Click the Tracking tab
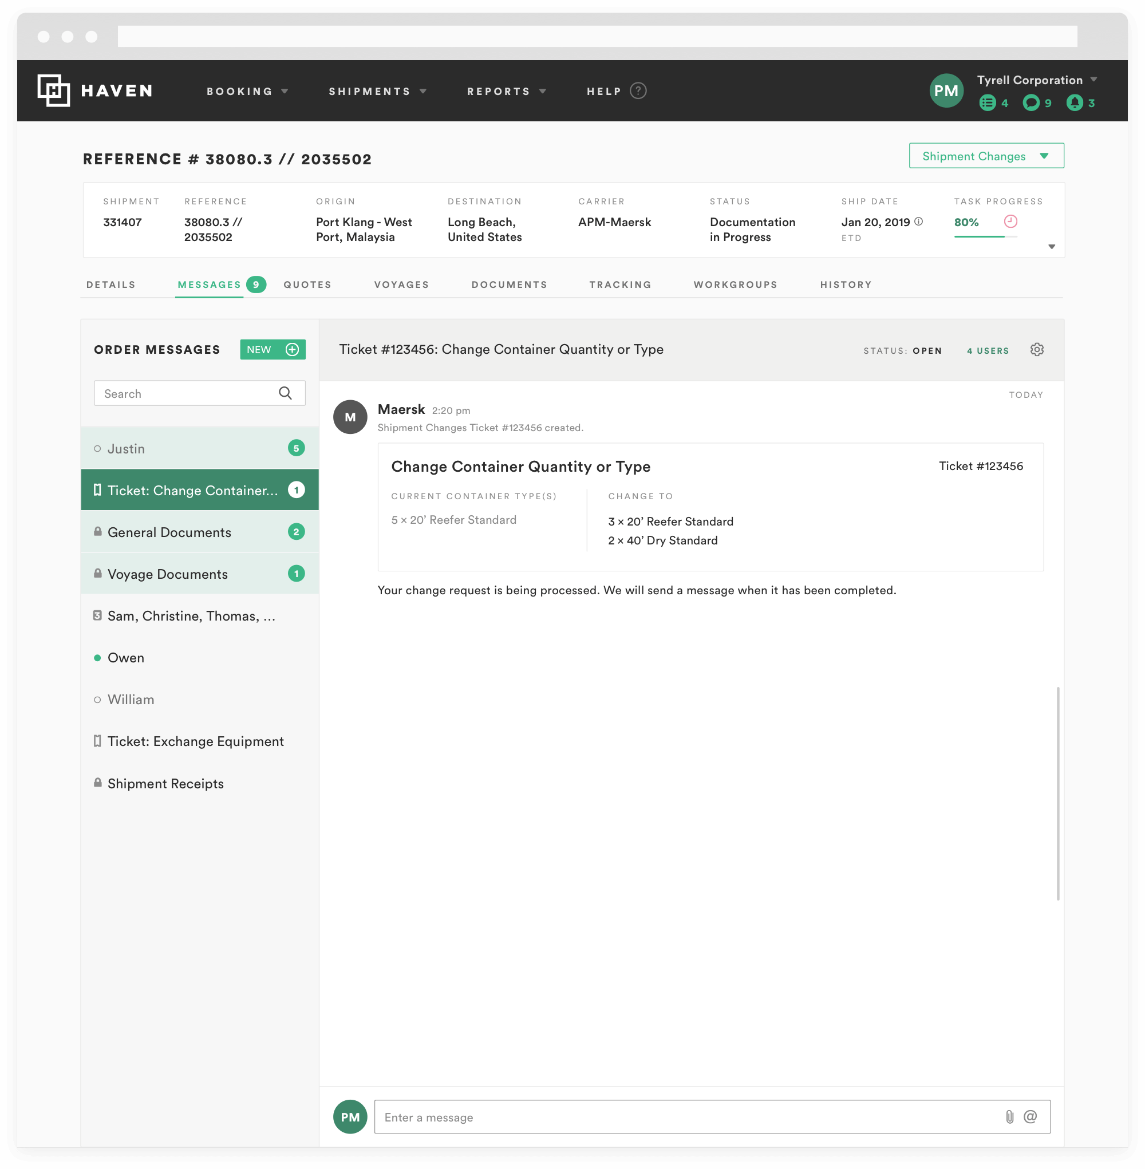The image size is (1145, 1169). tap(621, 284)
